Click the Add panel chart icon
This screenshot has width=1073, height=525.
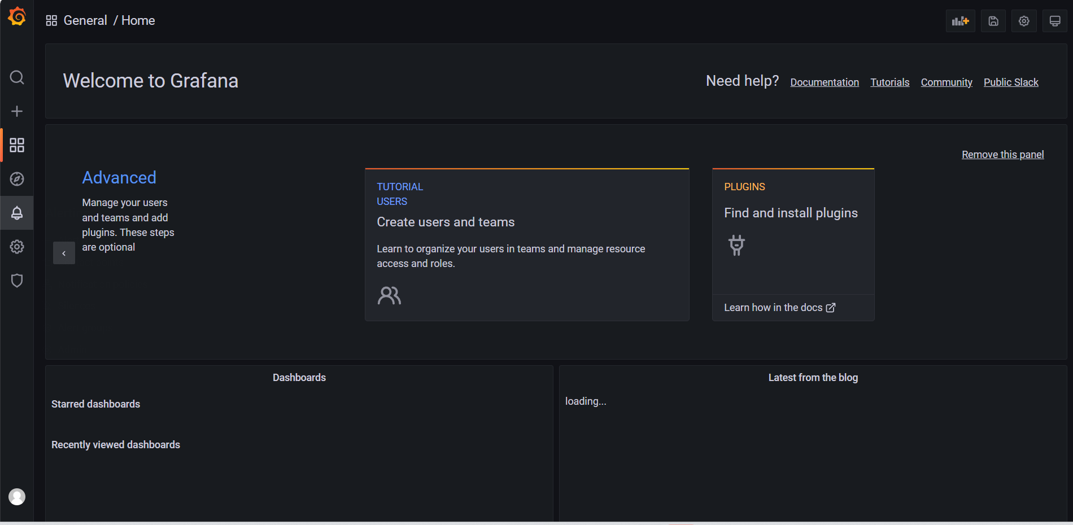961,21
